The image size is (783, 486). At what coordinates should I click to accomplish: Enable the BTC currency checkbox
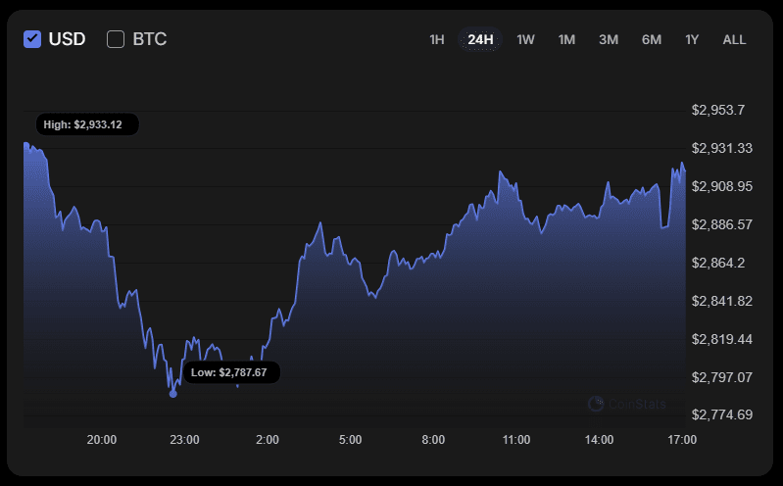116,39
